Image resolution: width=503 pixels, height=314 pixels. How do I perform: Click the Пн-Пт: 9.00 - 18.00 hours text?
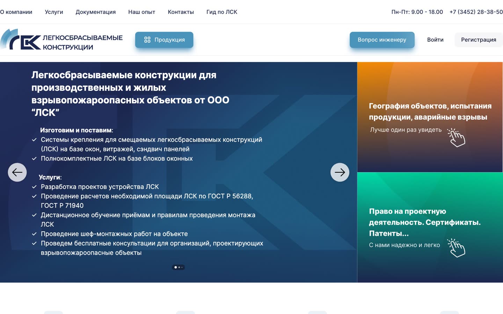417,12
